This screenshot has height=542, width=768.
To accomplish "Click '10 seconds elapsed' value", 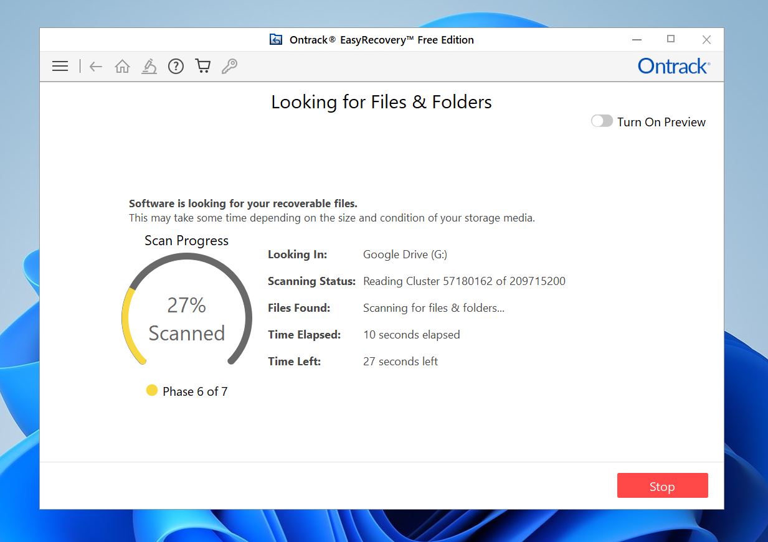I will coord(411,334).
